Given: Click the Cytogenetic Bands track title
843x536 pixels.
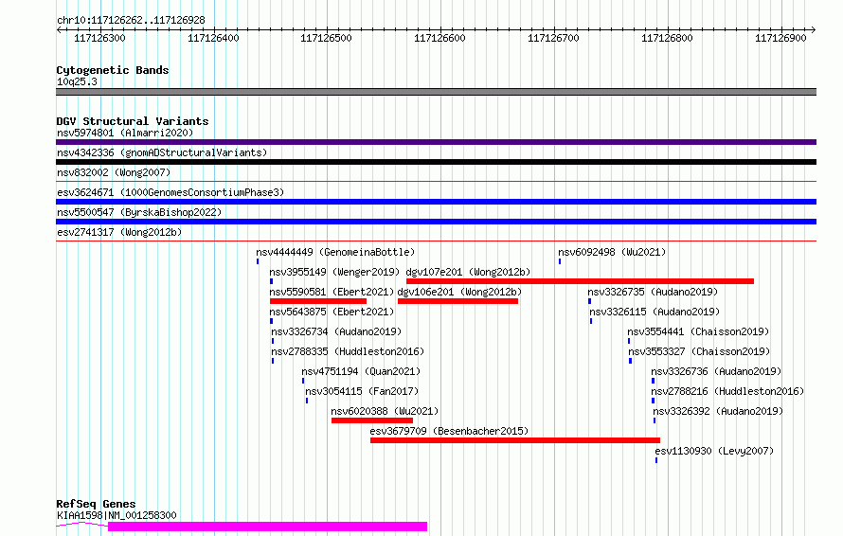Looking at the screenshot, I should point(113,70).
